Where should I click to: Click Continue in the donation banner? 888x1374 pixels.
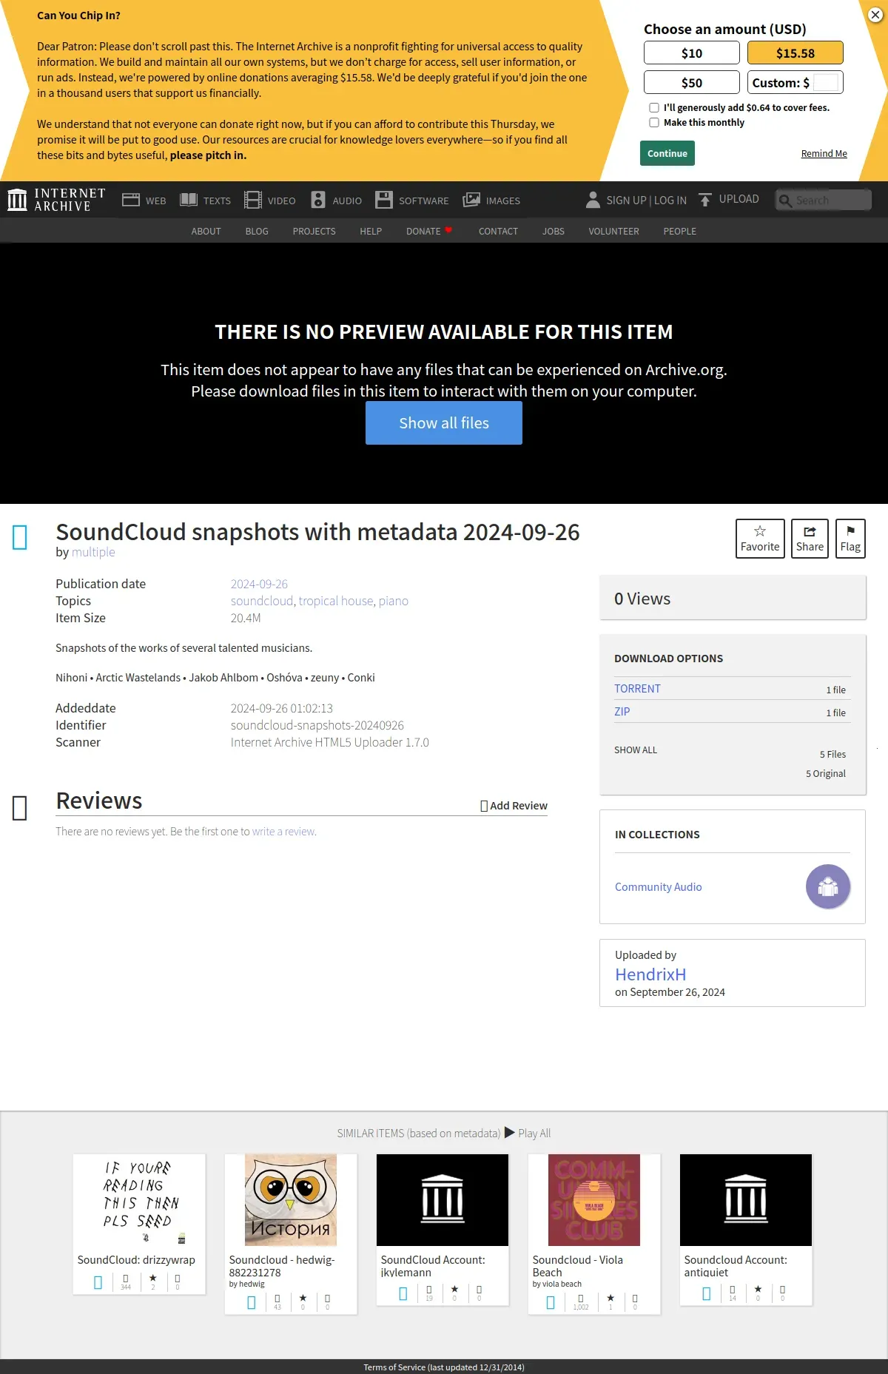tap(667, 153)
